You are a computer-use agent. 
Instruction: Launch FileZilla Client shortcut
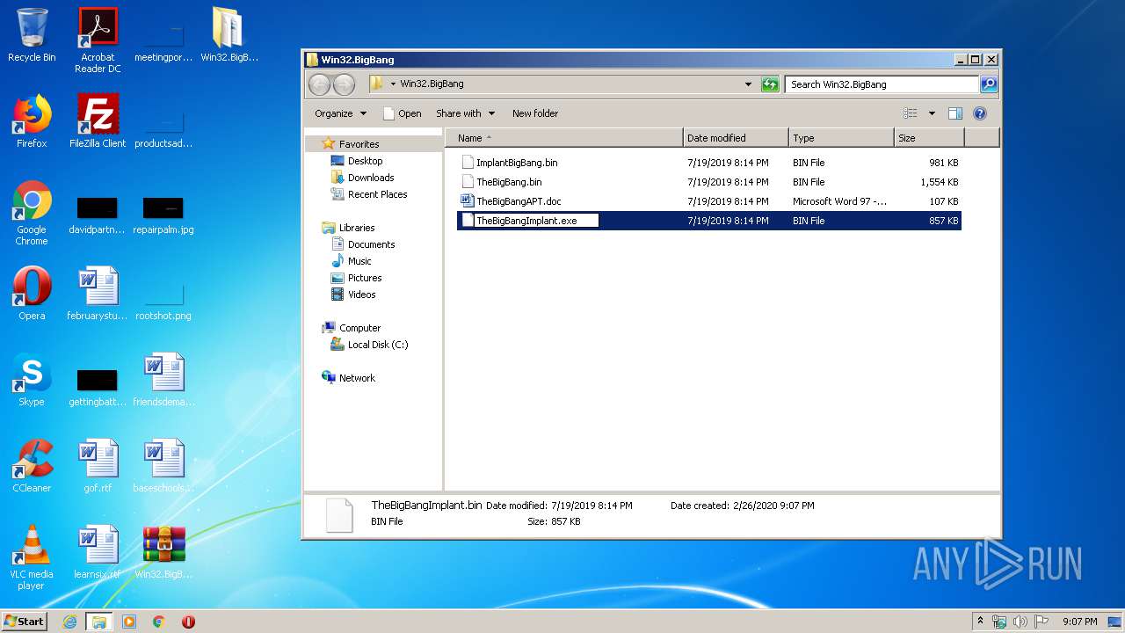tap(98, 121)
